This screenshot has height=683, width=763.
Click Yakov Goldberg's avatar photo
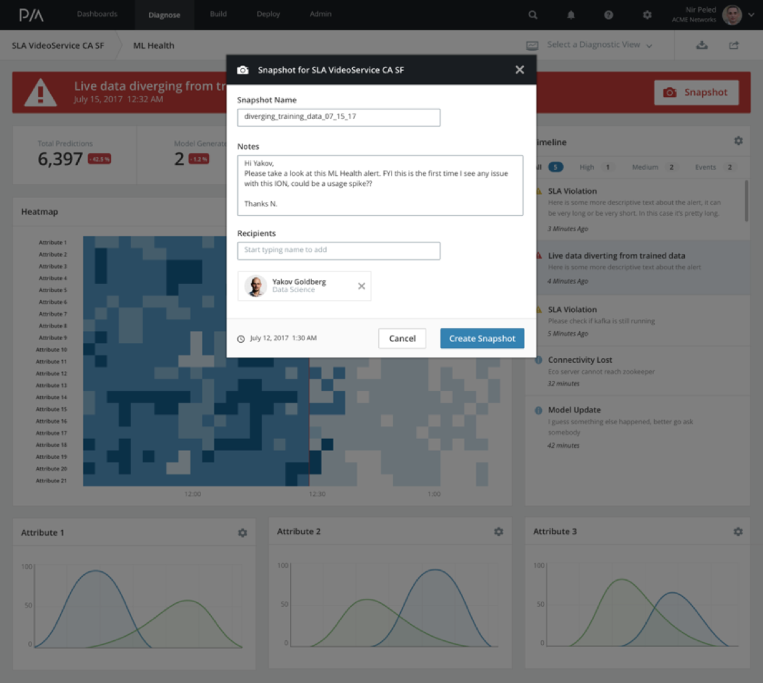(255, 286)
